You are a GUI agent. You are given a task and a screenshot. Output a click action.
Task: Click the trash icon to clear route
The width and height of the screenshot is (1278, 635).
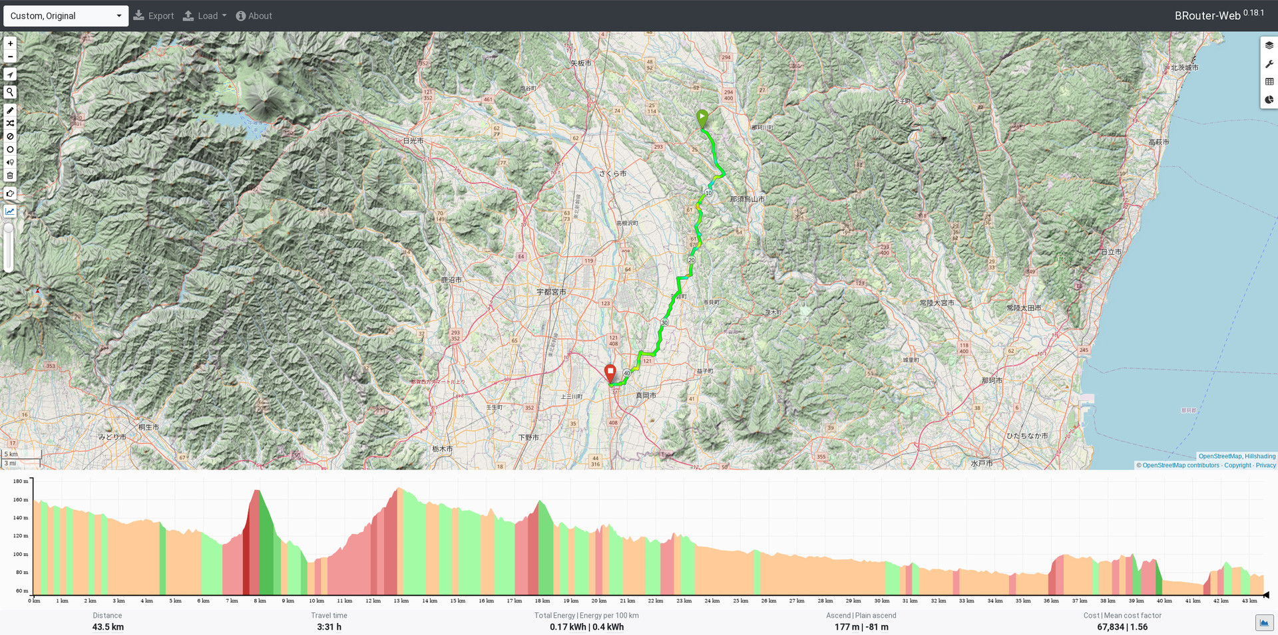click(10, 176)
